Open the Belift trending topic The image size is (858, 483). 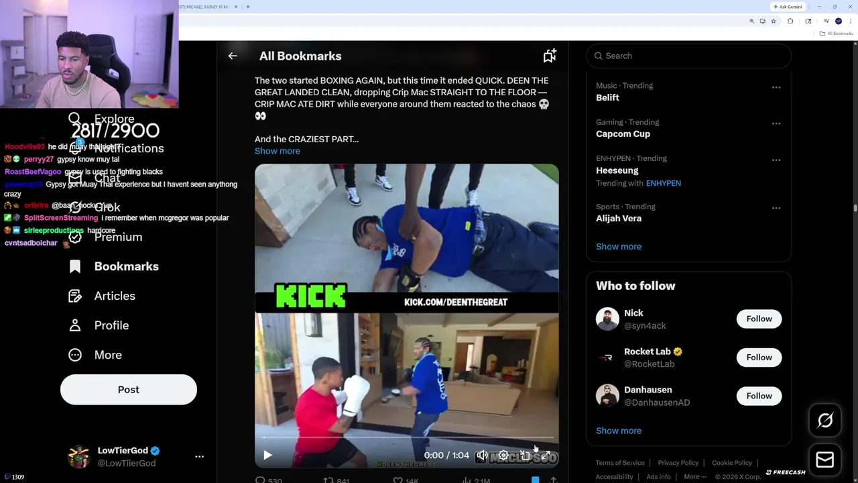(x=607, y=97)
